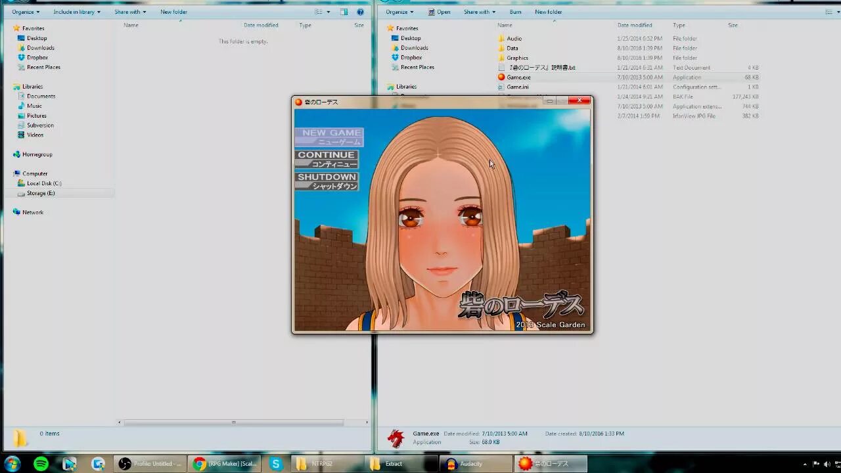Toggle preview pane in left Explorer toolbar
This screenshot has height=473, width=841.
[344, 12]
